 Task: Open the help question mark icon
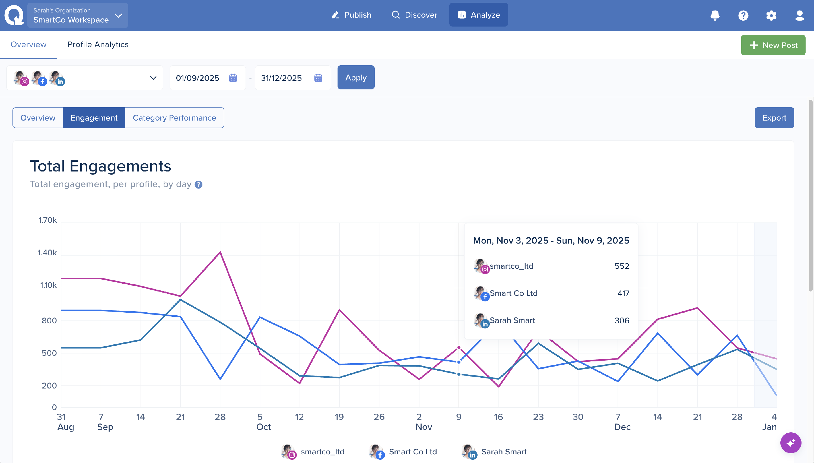pos(743,15)
